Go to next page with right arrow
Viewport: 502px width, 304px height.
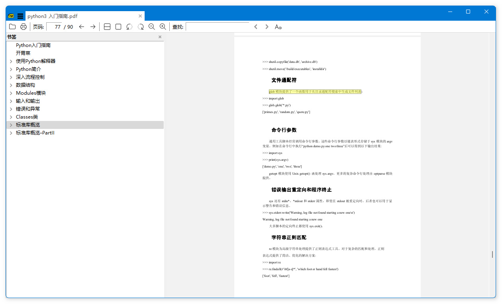click(93, 27)
